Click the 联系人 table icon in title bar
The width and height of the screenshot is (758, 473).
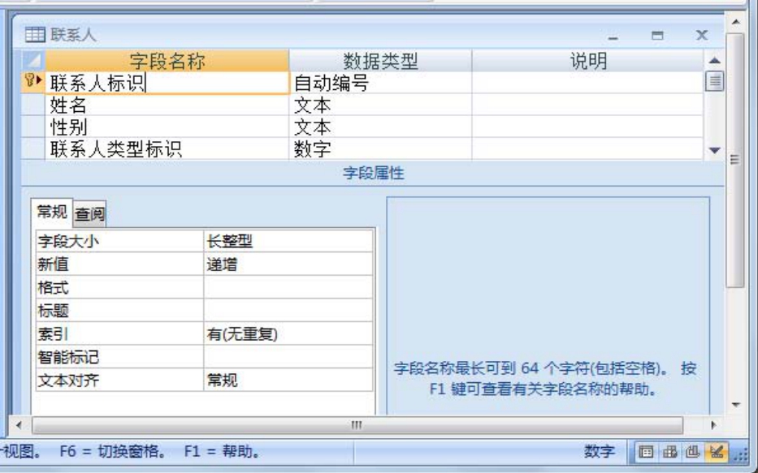click(x=36, y=35)
